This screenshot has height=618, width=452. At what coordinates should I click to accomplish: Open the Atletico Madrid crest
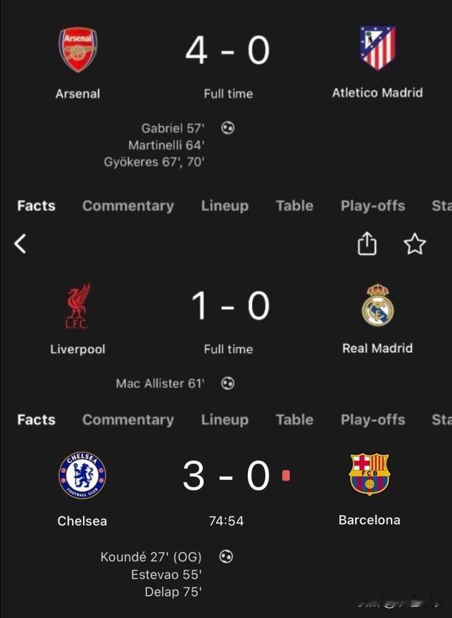pyautogui.click(x=377, y=47)
